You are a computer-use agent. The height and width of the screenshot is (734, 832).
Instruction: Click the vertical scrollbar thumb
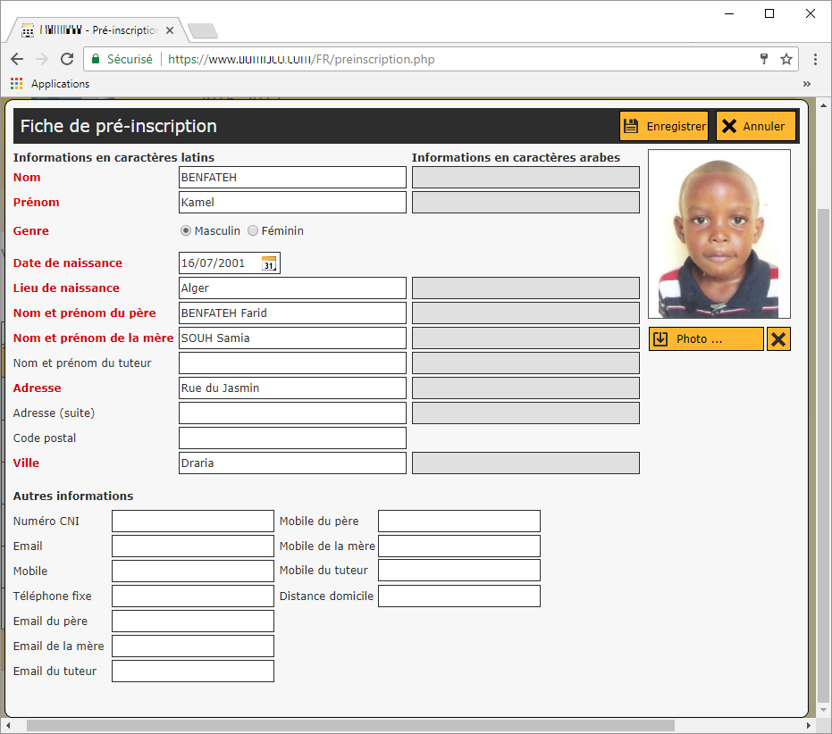(824, 454)
